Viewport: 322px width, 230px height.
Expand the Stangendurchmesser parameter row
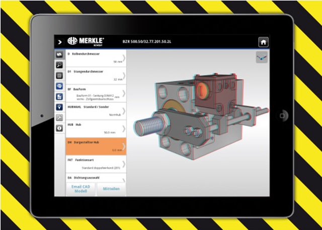pos(96,75)
